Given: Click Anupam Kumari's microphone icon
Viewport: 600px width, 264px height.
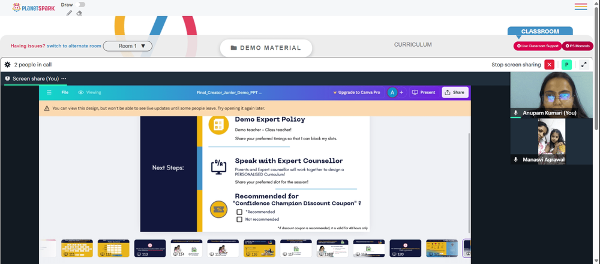Looking at the screenshot, I should click(516, 113).
